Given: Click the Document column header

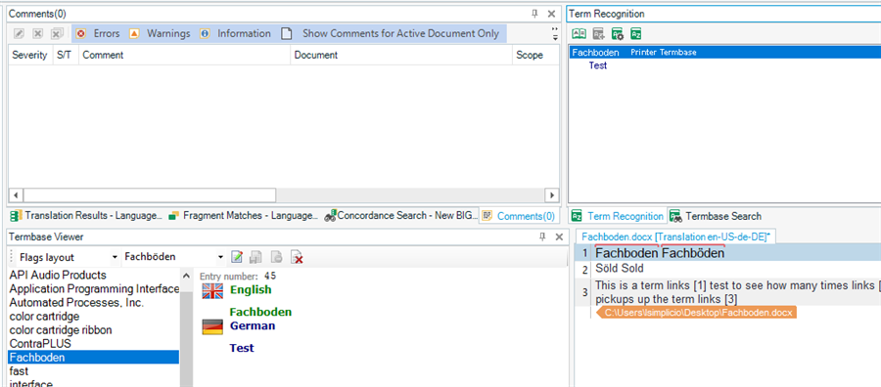Looking at the screenshot, I should point(401,55).
